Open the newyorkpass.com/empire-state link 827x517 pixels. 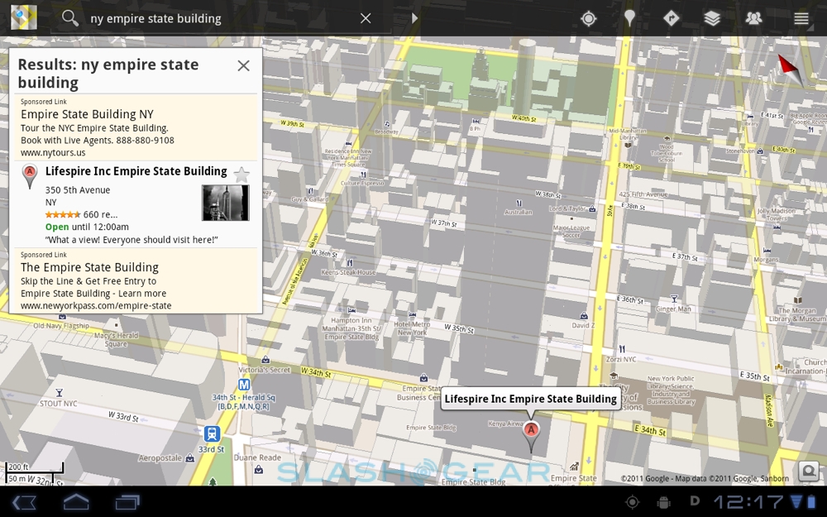(96, 306)
